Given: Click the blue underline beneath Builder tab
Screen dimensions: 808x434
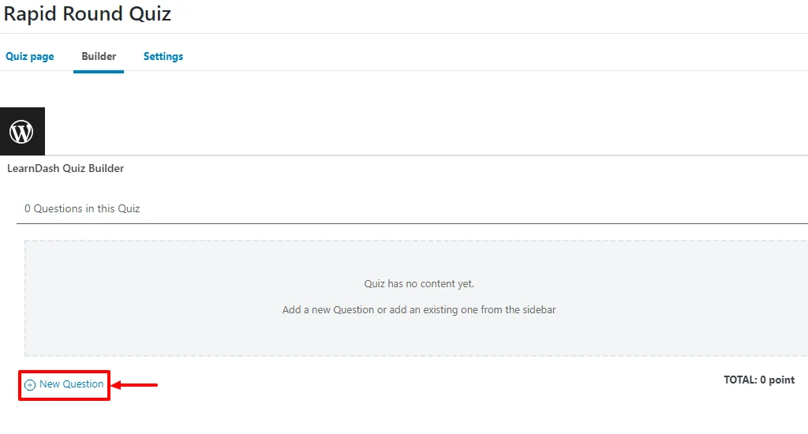Looking at the screenshot, I should click(x=99, y=72).
